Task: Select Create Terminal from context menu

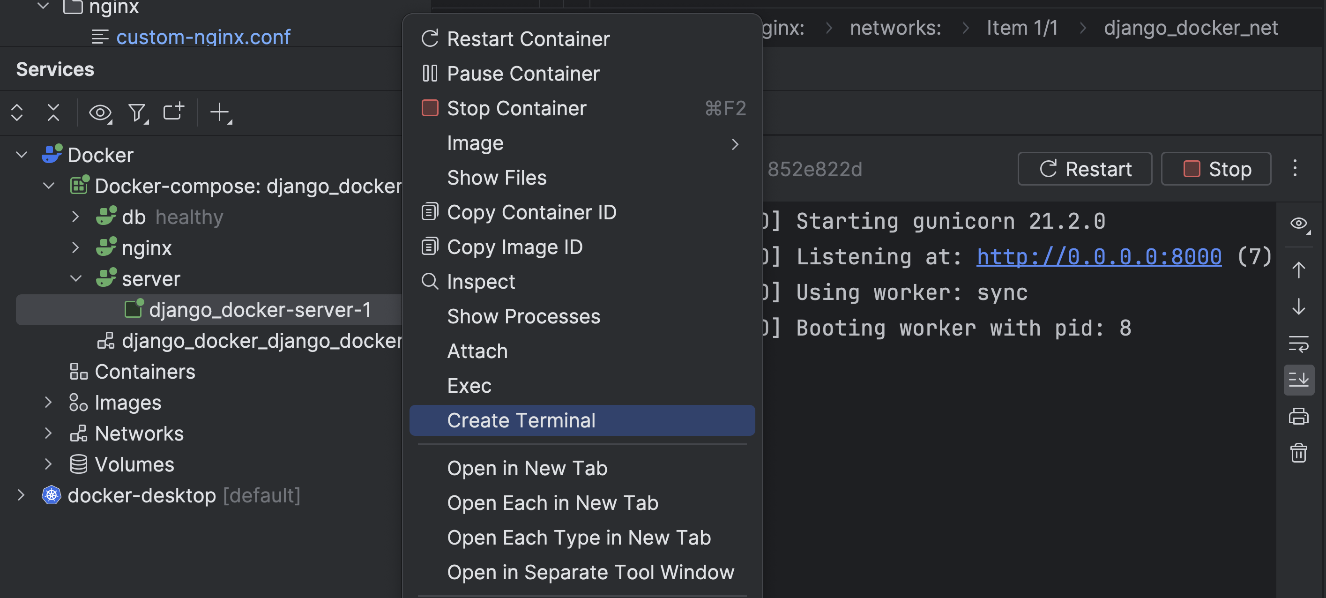Action: (520, 420)
